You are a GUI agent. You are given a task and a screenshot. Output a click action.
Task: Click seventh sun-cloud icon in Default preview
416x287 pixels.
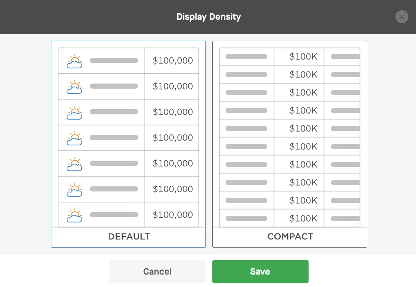(74, 215)
